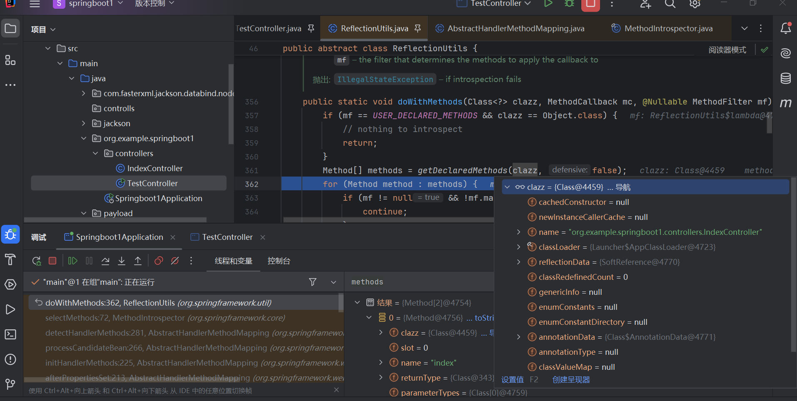Open the Build hammer tool window
Image resolution: width=797 pixels, height=401 pixels.
[10, 259]
